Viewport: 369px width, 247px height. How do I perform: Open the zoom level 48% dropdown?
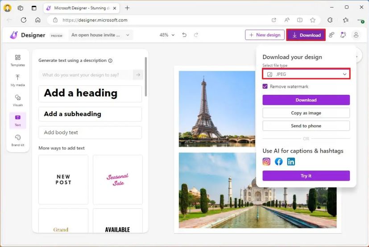167,35
